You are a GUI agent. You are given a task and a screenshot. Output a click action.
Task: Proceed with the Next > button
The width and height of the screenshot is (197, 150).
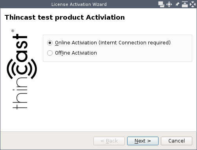pyautogui.click(x=143, y=141)
